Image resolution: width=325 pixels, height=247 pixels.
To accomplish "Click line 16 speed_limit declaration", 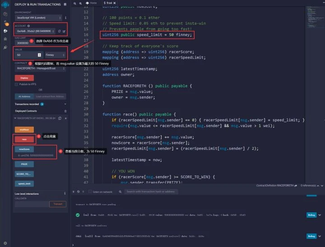I will coord(147,35).
